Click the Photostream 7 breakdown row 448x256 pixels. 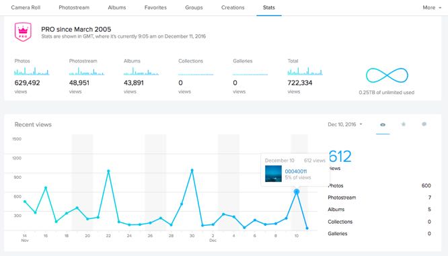(379, 198)
